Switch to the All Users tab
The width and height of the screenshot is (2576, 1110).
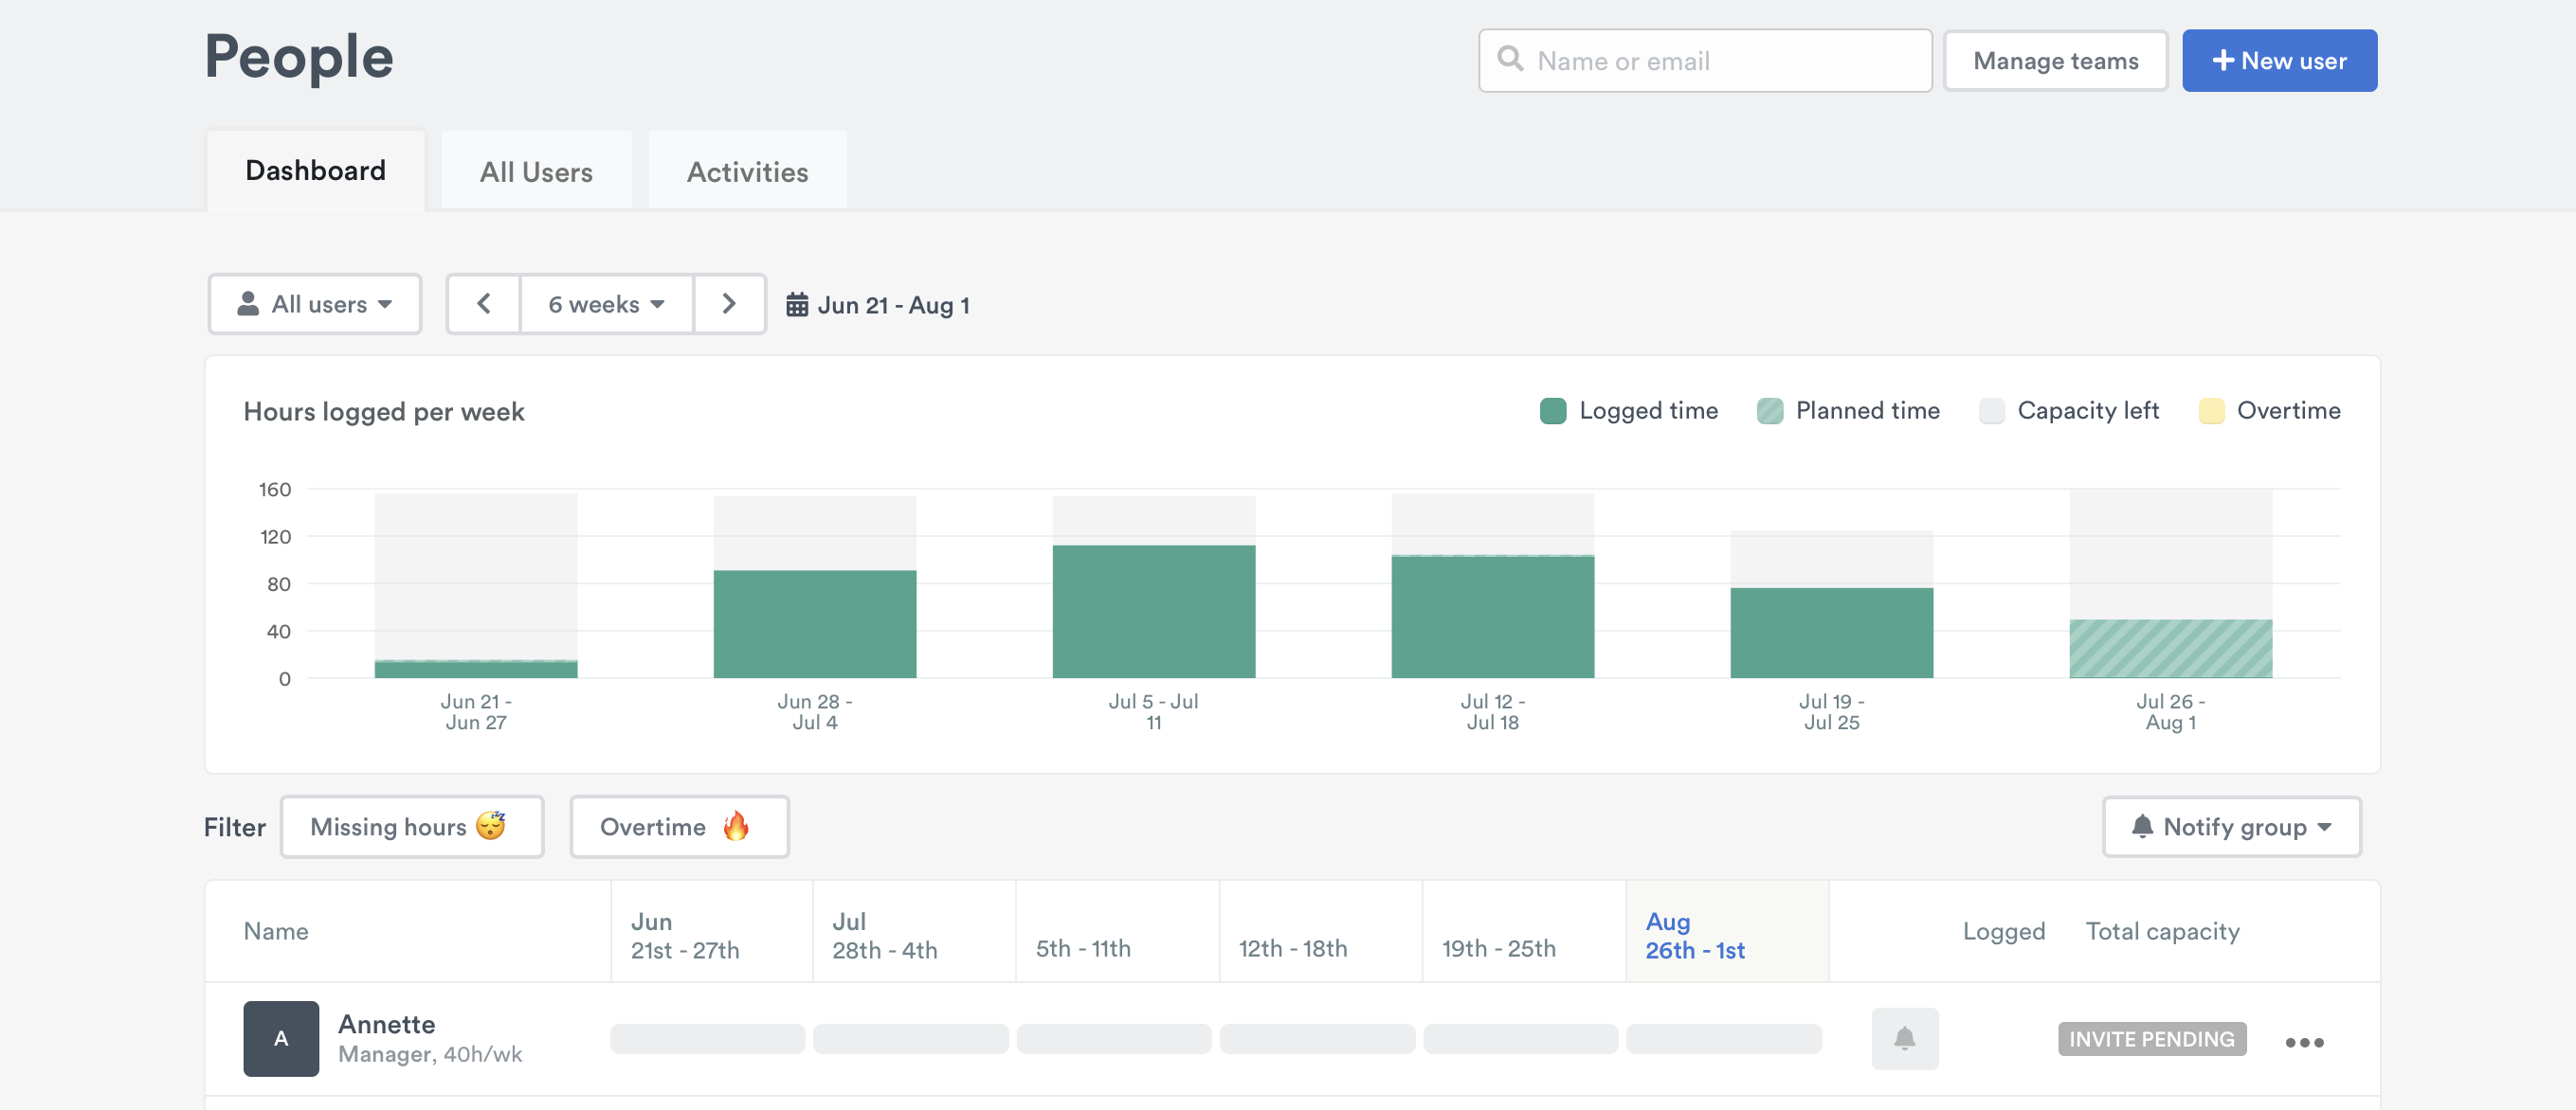(536, 171)
